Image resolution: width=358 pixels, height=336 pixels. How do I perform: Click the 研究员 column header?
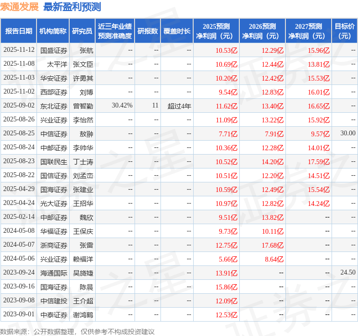82,31
